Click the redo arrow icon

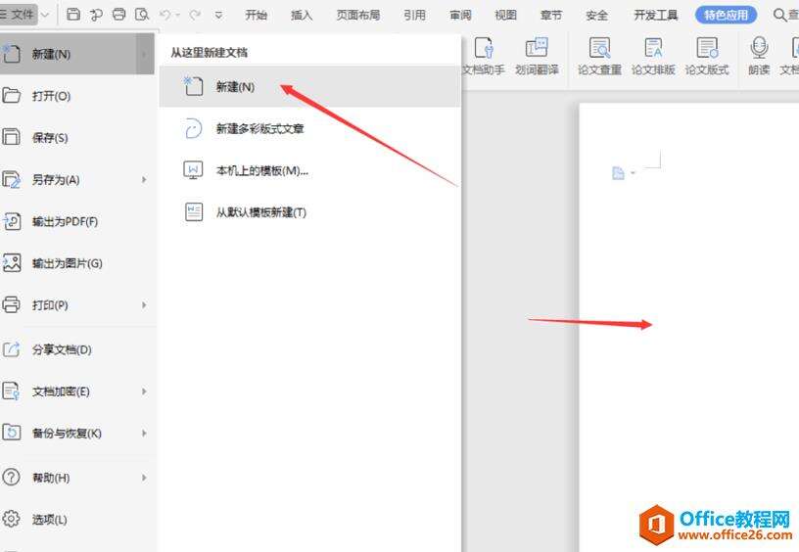[x=195, y=16]
